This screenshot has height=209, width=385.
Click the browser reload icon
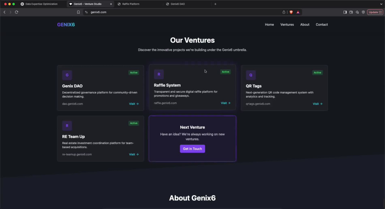point(17,12)
